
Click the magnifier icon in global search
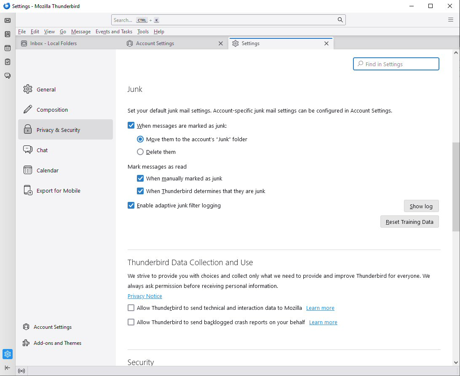340,20
